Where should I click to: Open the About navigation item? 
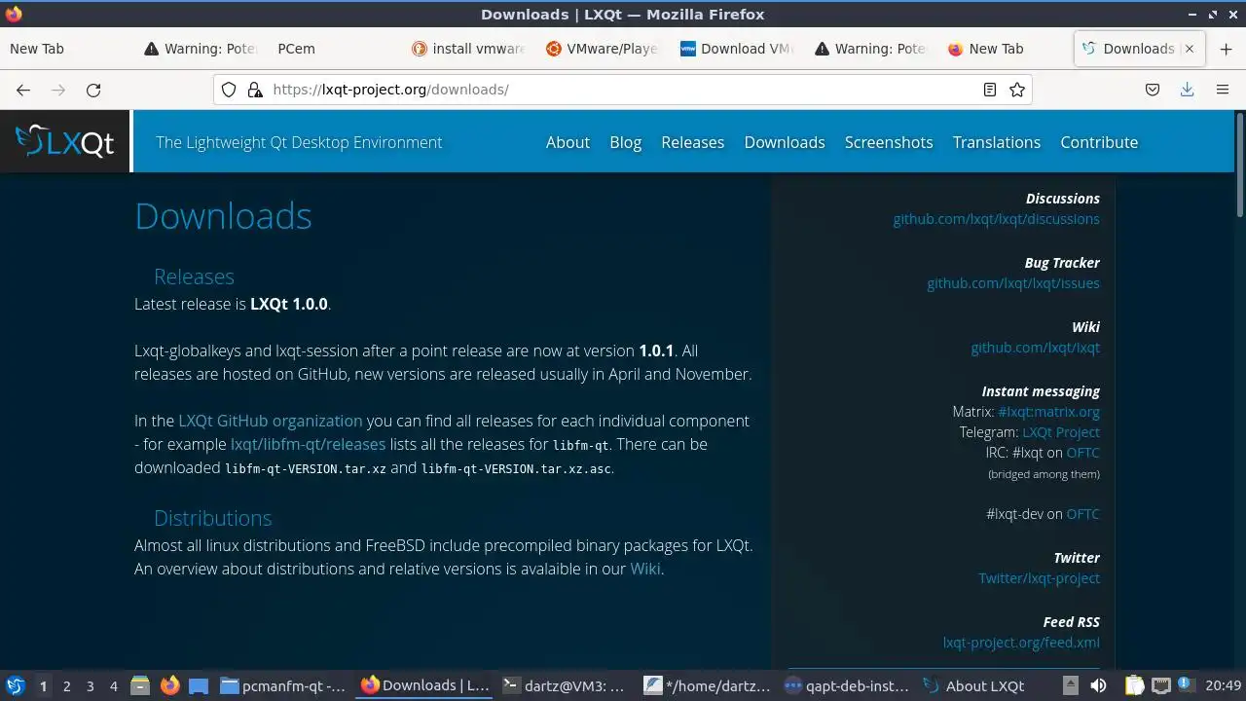(568, 142)
